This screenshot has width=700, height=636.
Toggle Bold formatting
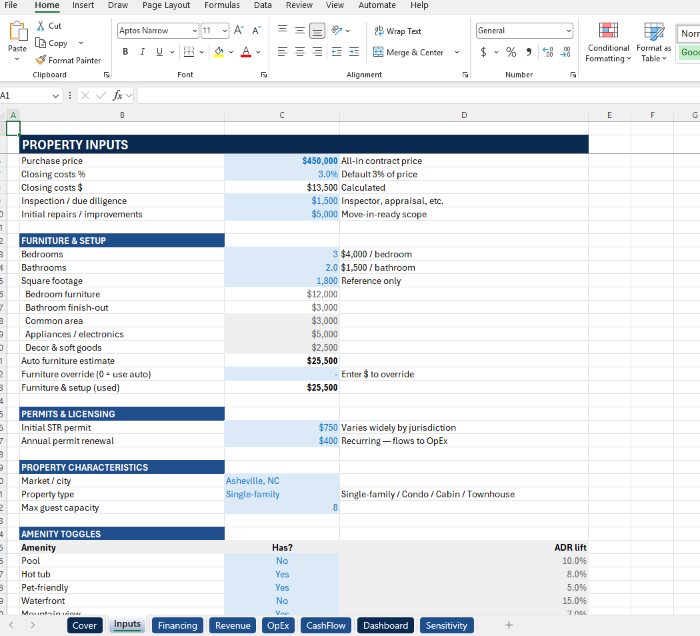125,52
